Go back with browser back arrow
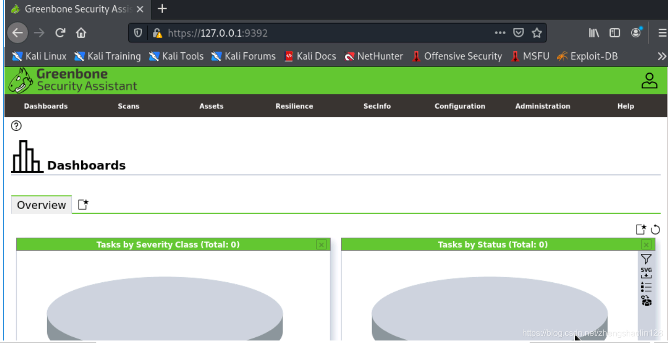 (17, 33)
